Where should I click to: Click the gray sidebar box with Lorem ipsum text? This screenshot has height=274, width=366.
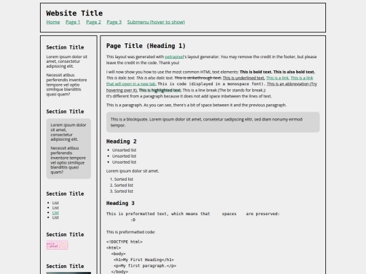click(68, 149)
